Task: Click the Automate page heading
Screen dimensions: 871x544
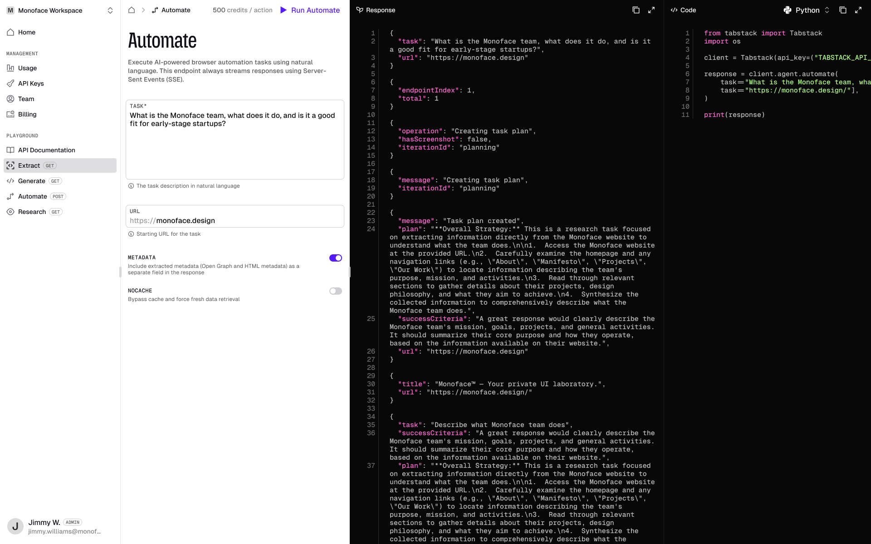Action: [x=162, y=40]
